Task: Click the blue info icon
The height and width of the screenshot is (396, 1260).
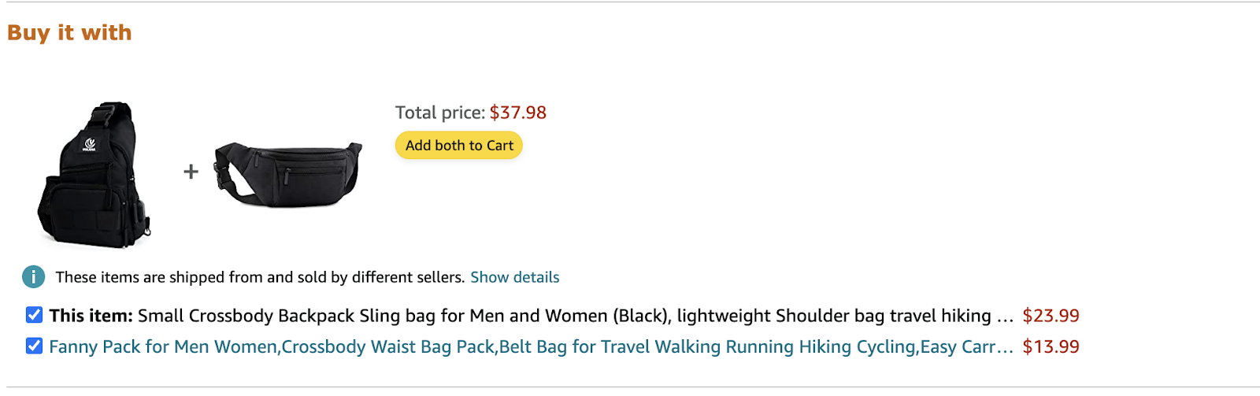Action: tap(33, 277)
